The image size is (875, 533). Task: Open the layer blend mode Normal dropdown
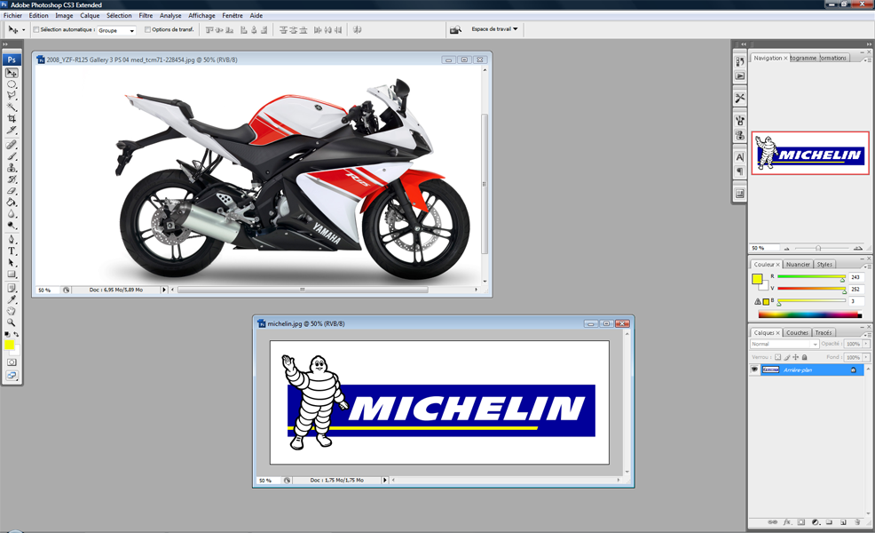coord(784,344)
